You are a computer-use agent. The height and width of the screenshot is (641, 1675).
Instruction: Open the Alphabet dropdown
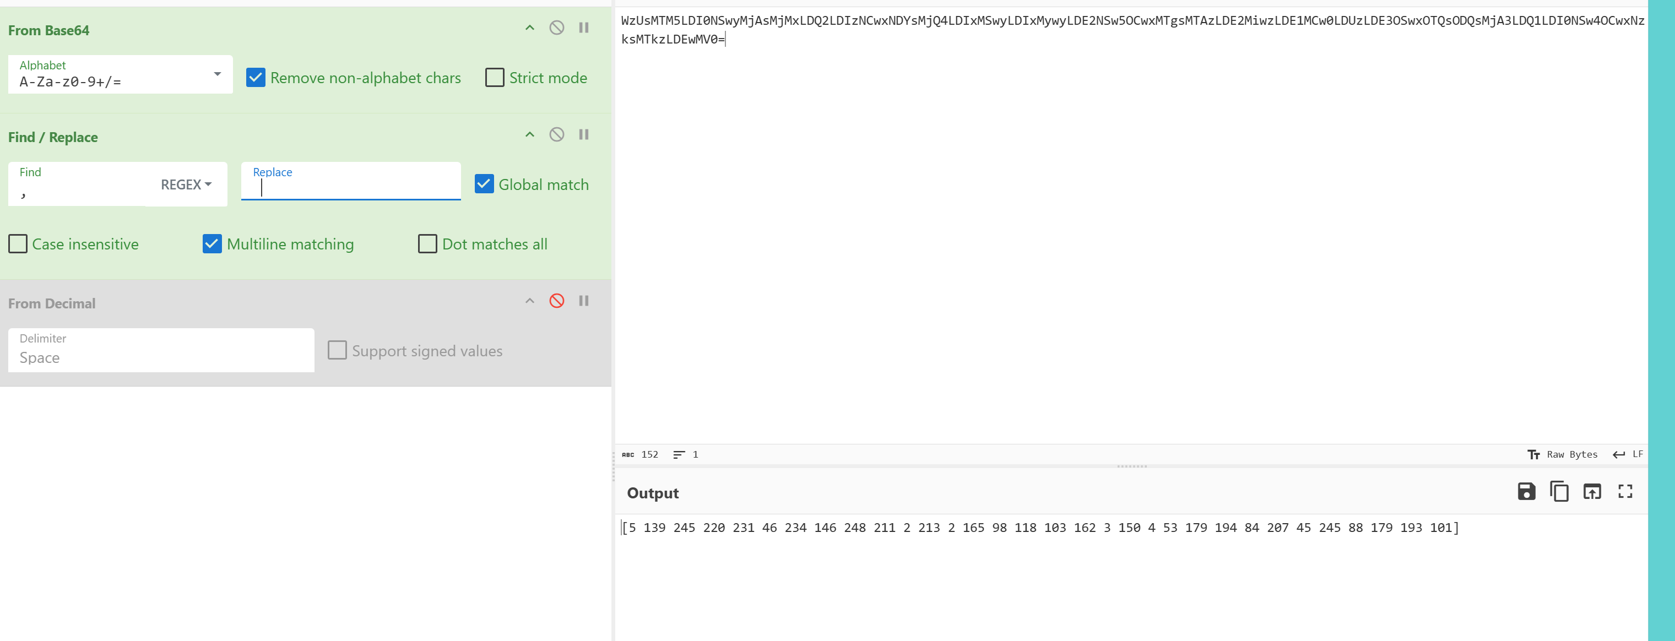pos(217,74)
